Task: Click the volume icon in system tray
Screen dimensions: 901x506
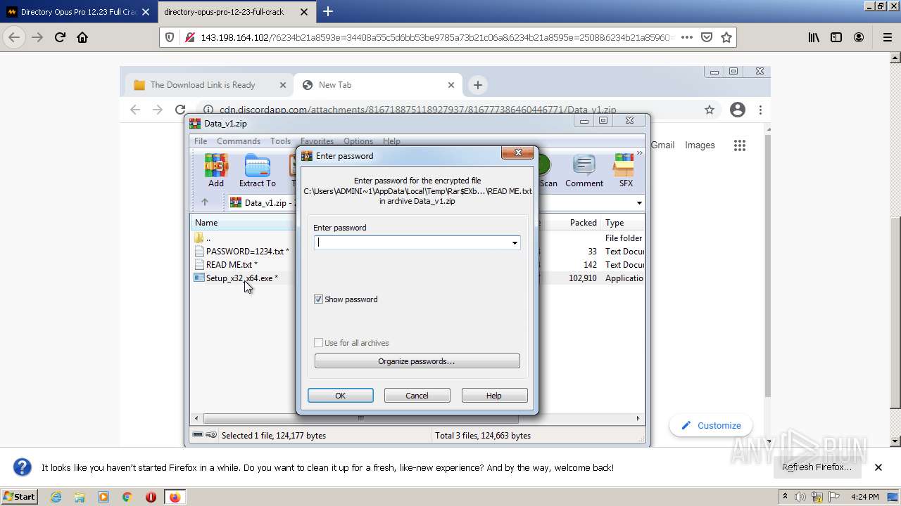Action: 801,497
